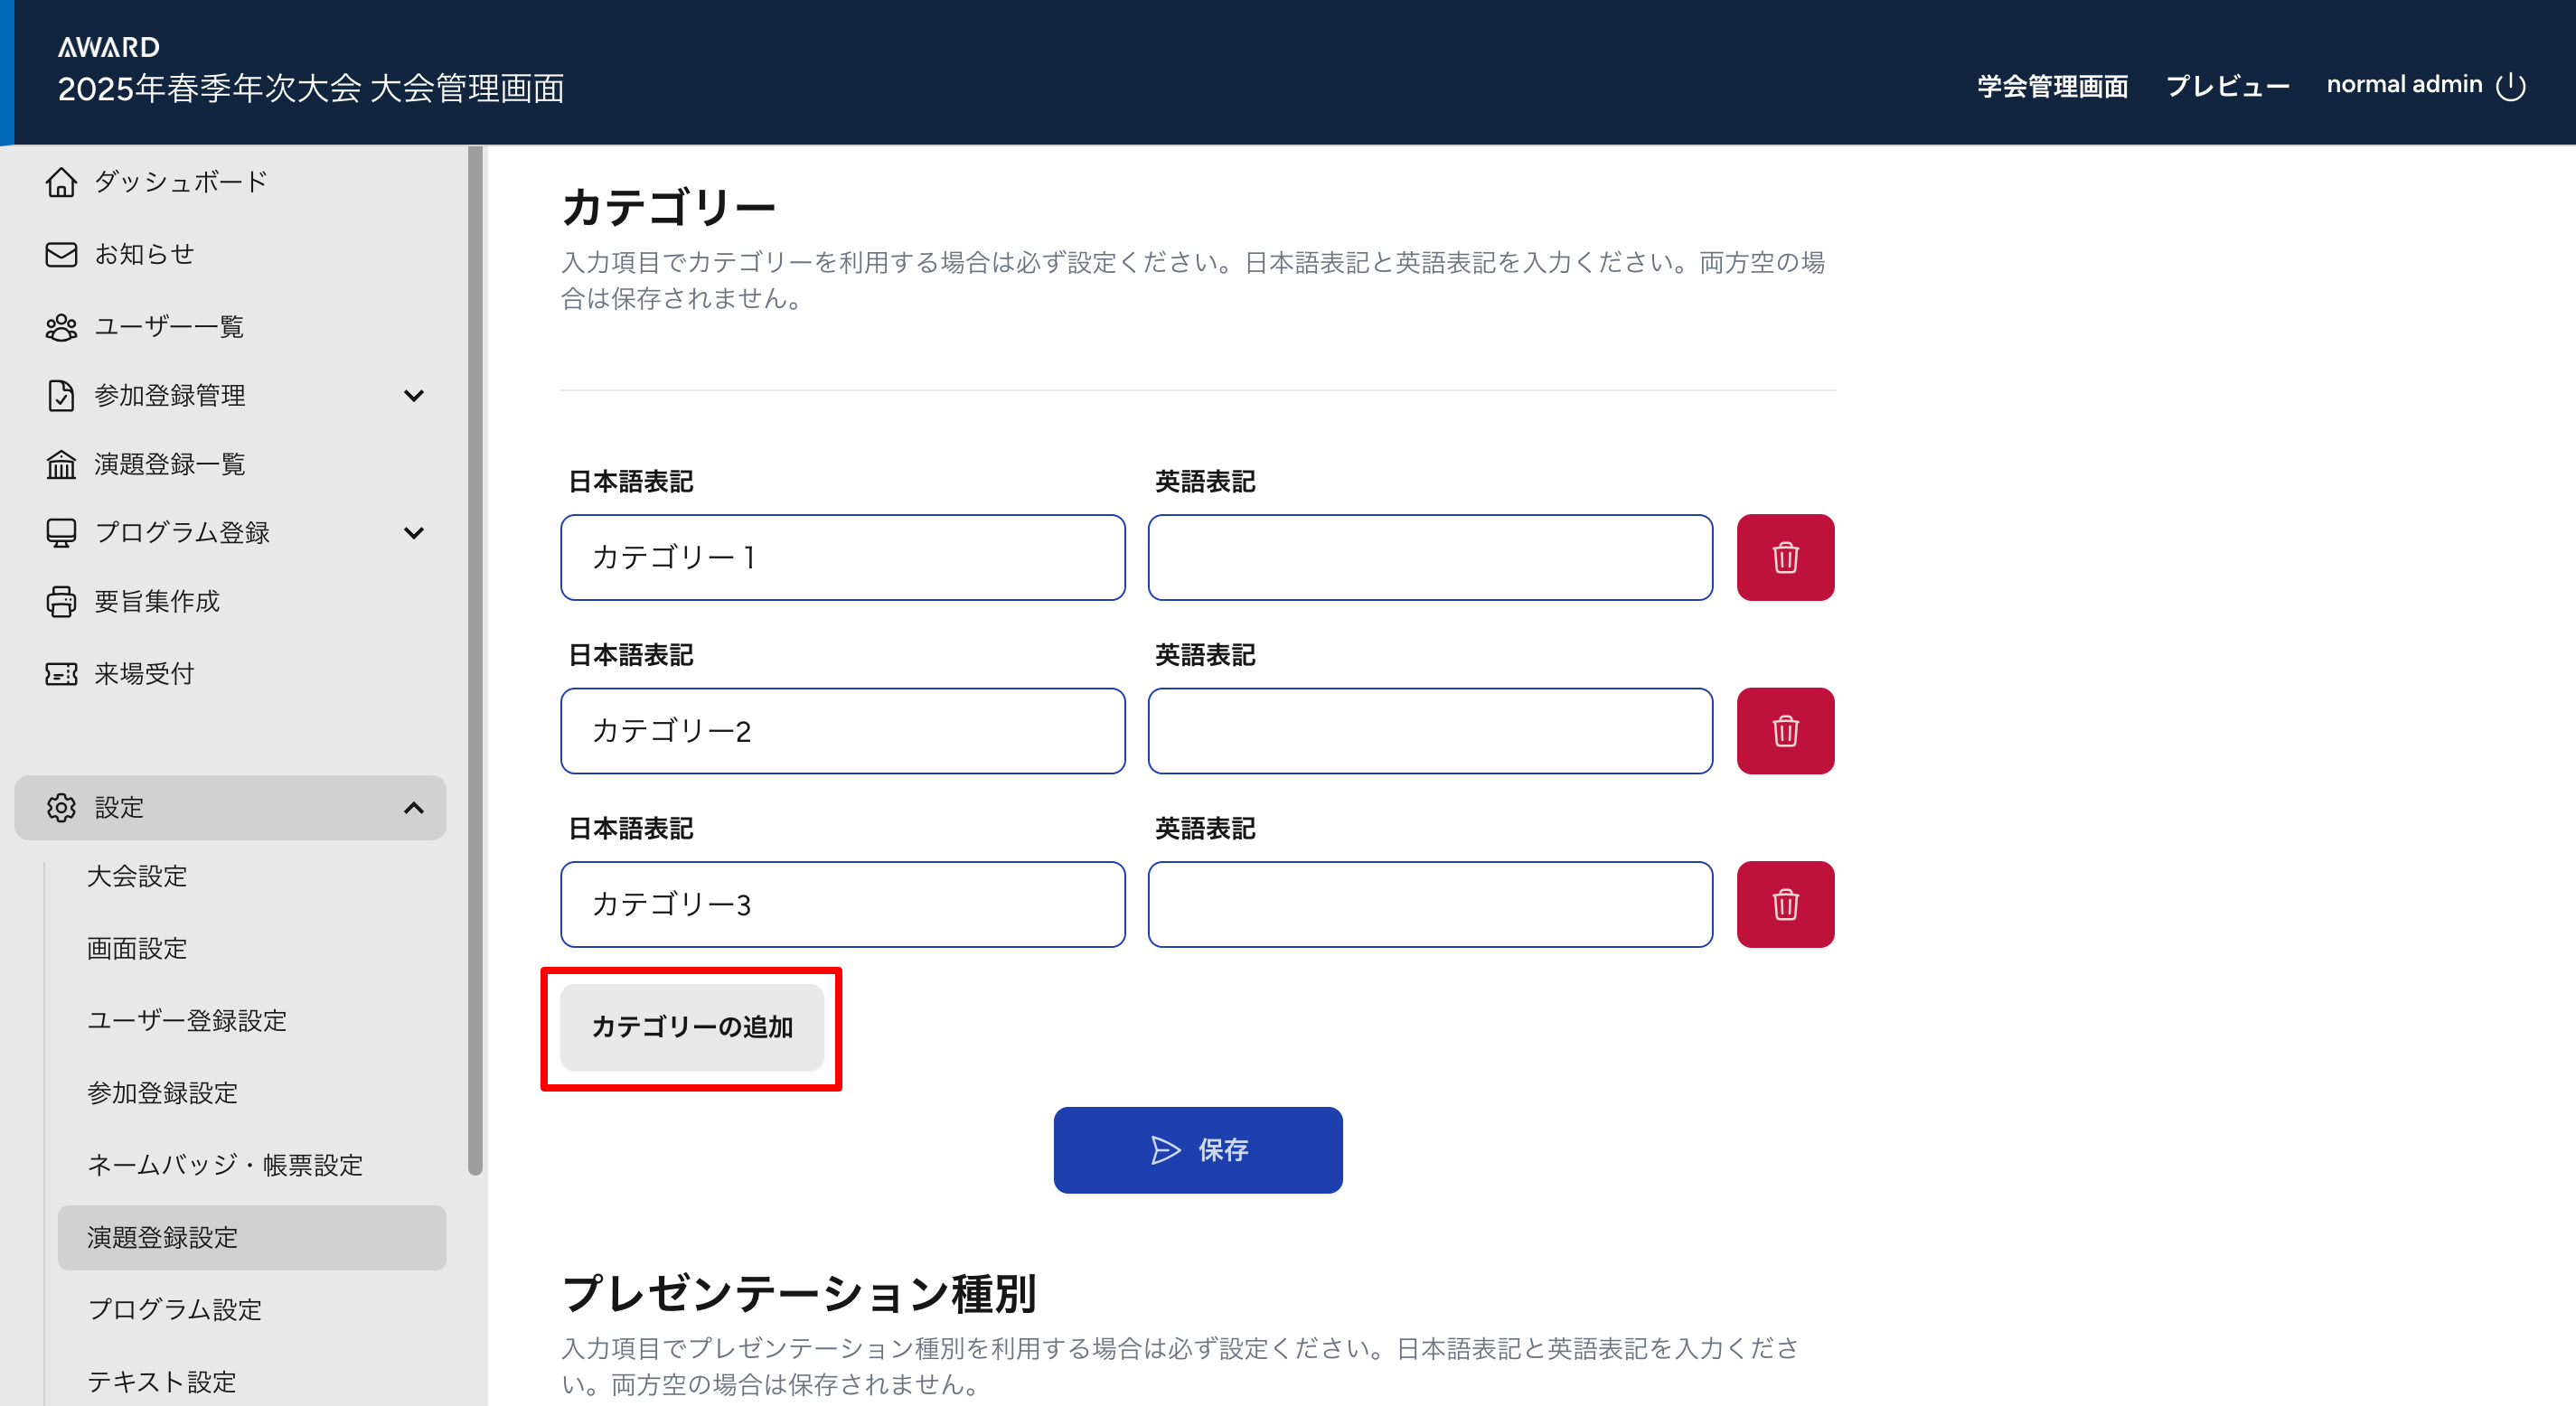Delete the カテゴリー3 row with trash icon
Viewport: 2576px width, 1406px height.
click(x=1785, y=904)
